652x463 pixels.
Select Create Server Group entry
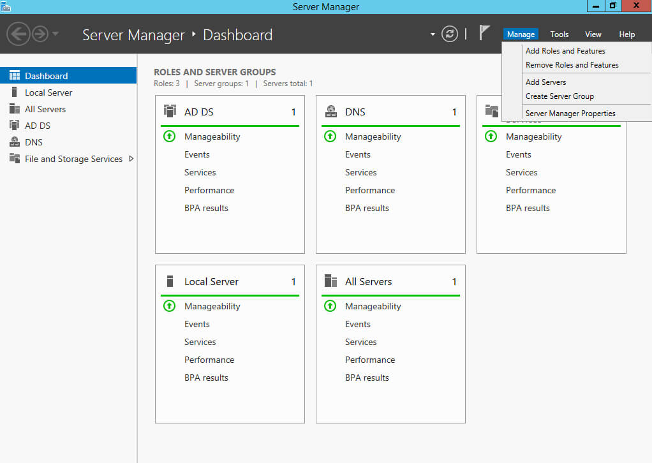[x=559, y=96]
